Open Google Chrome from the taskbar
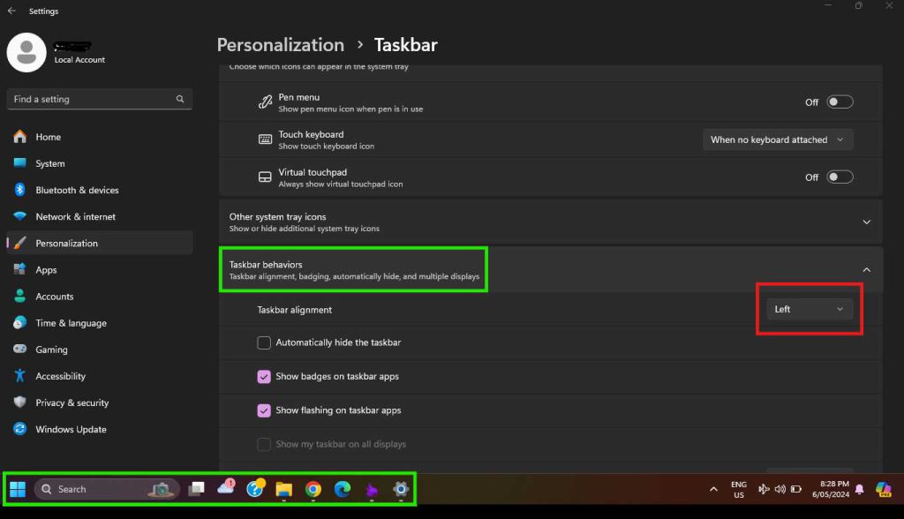 [x=313, y=488]
